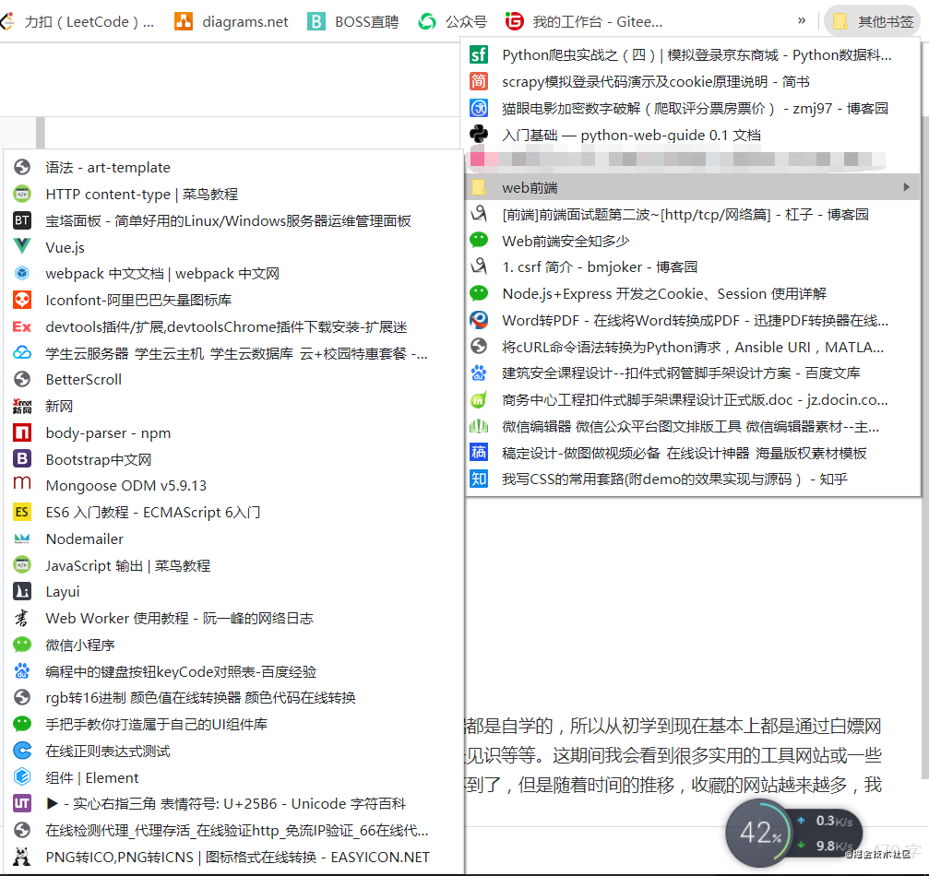Click the npm icon of body-parser bookmark

[x=22, y=432]
